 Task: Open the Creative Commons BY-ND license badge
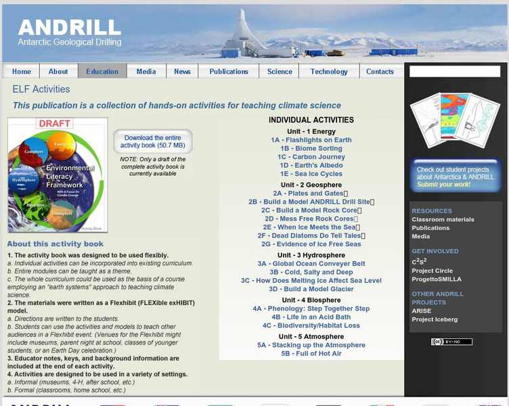pyautogui.click(x=451, y=342)
